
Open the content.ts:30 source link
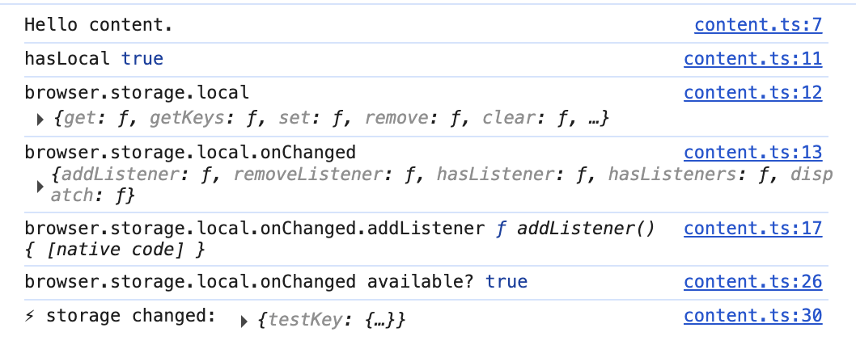(x=752, y=315)
